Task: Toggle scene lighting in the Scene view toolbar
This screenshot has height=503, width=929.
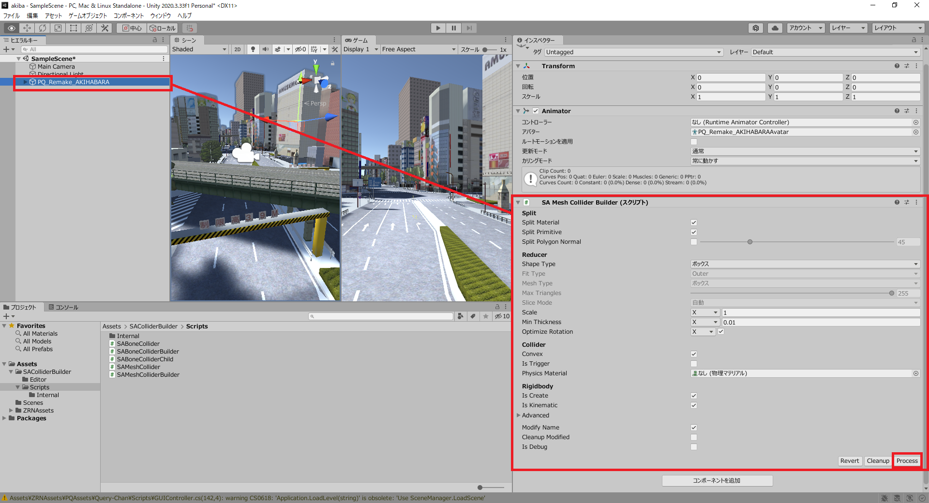Action: pos(253,49)
